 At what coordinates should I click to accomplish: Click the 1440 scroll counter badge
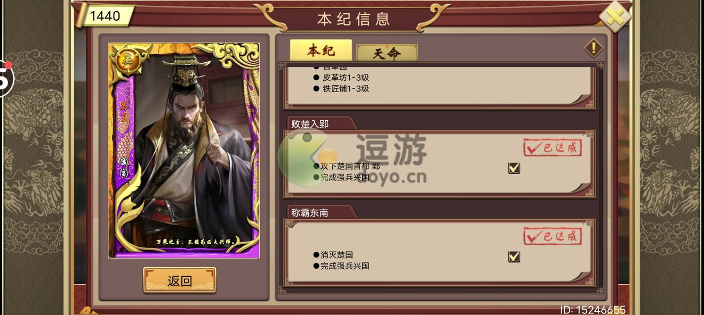105,16
